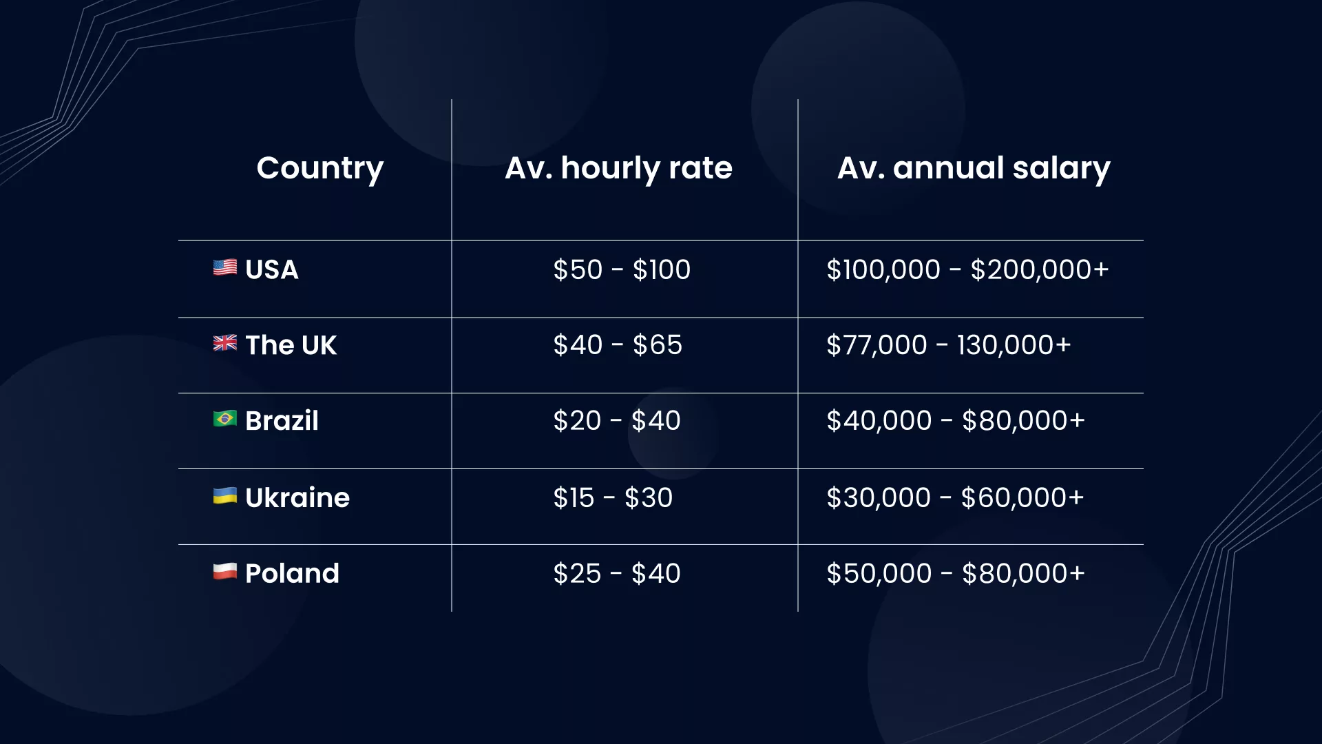Click the Ukraine flag icon
The image size is (1322, 744).
tap(225, 495)
